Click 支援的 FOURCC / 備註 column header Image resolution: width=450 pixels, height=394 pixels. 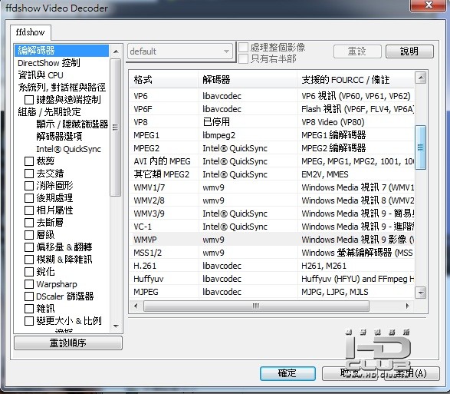356,80
